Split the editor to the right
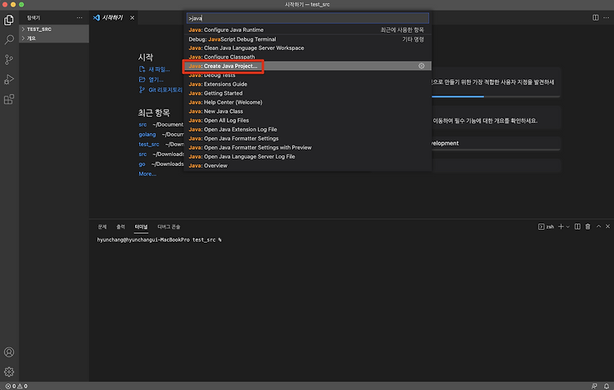The width and height of the screenshot is (614, 390). click(595, 18)
